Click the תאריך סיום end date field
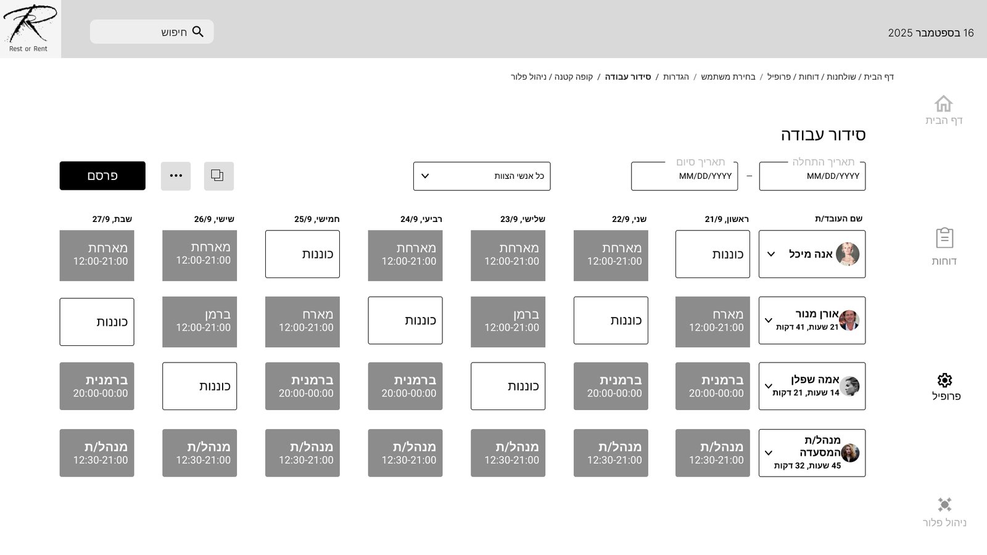 click(684, 176)
